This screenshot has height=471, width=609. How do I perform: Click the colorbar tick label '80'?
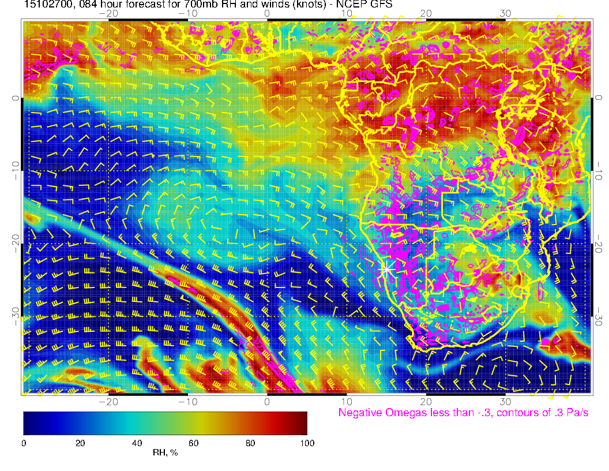click(250, 443)
